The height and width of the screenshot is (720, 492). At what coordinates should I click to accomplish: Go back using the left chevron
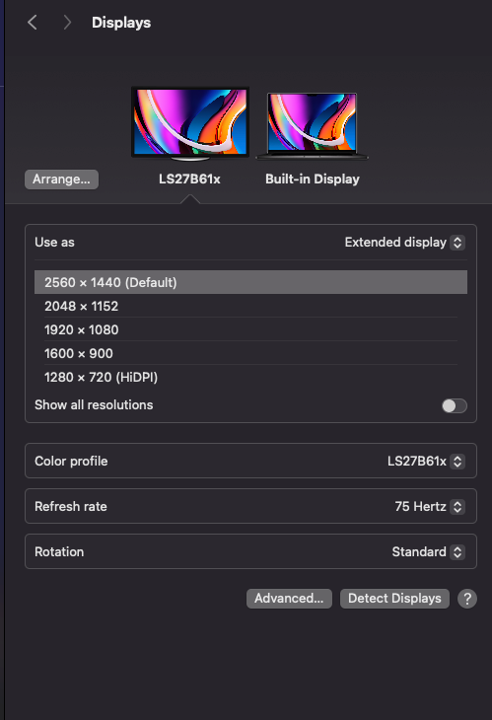(33, 23)
